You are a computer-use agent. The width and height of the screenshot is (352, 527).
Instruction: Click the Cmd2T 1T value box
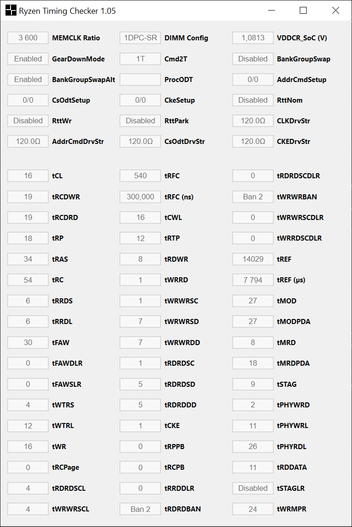point(140,59)
